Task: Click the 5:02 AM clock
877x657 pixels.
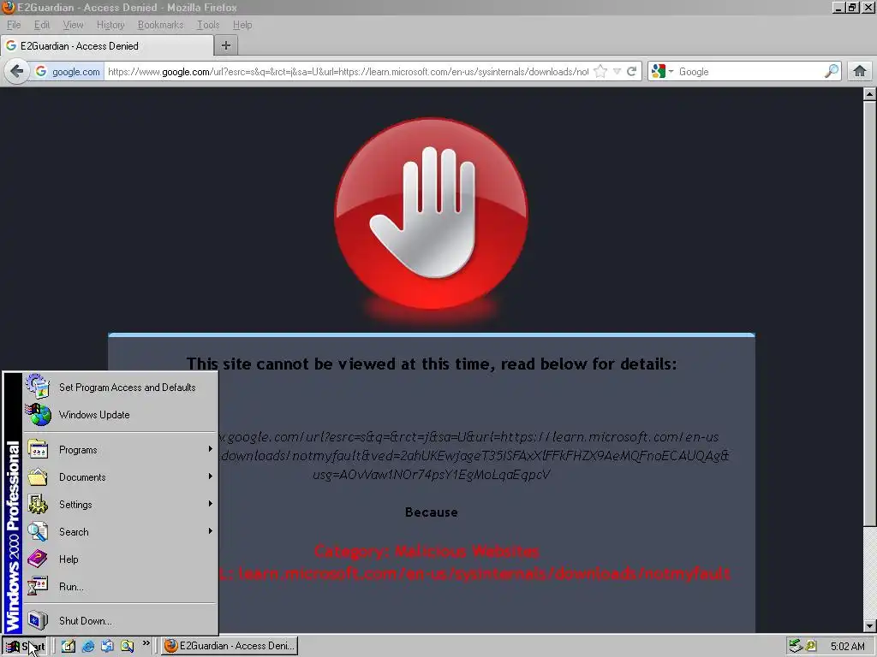Action: [x=847, y=647]
